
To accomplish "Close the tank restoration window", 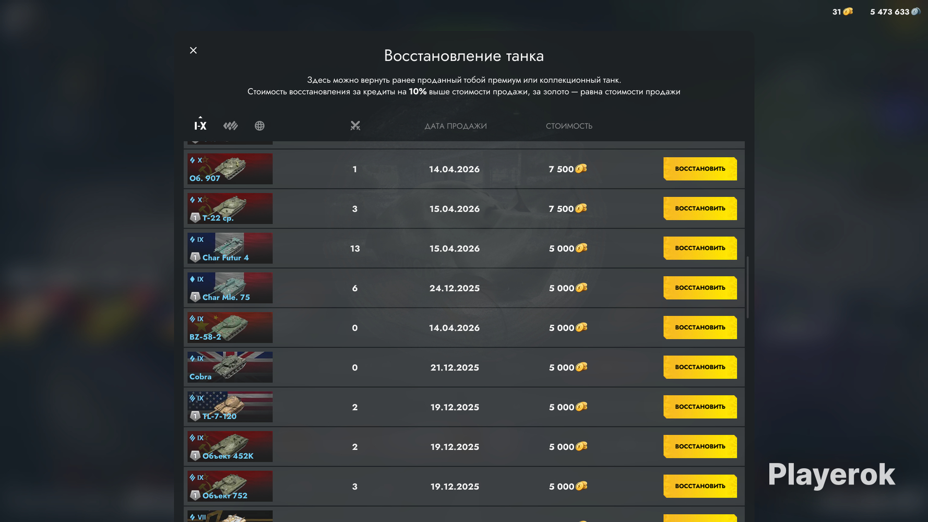I will (193, 50).
